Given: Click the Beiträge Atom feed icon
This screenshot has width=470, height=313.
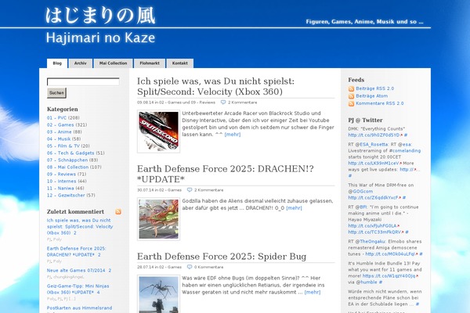Looking at the screenshot, I should coord(351,96).
